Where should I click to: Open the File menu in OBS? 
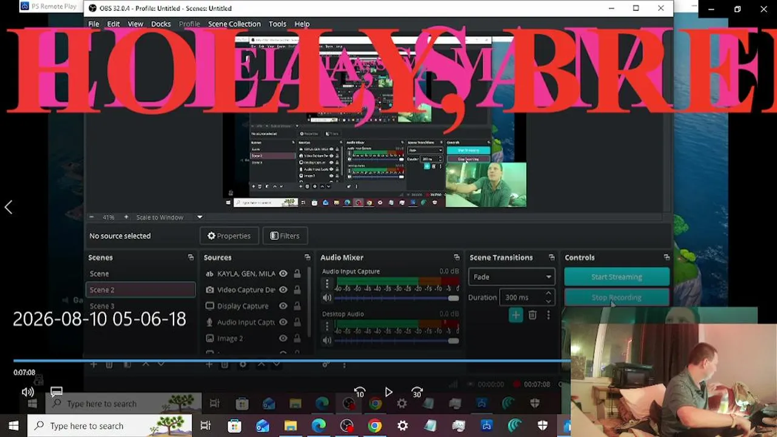[x=93, y=24]
